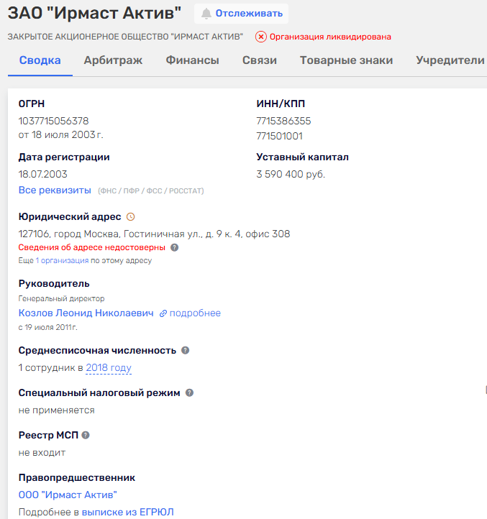The image size is (487, 519).
Task: Follow the 1 организация link
Action: pyautogui.click(x=62, y=260)
